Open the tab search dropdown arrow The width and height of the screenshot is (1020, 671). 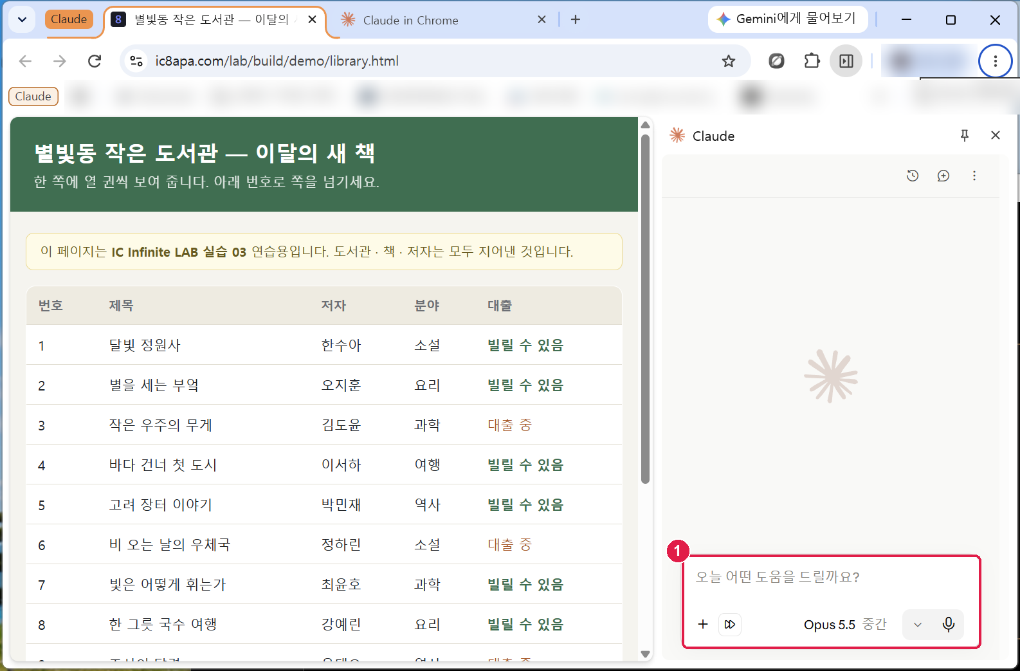pos(22,19)
